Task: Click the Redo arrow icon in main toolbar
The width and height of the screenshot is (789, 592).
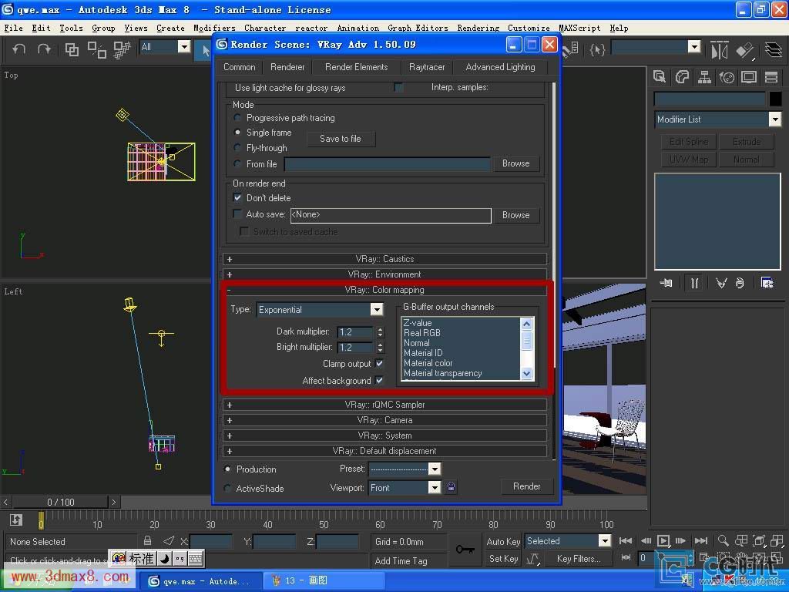Action: pos(44,49)
